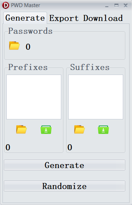
Task: Click the green save icon under Prefixes
Action: (46, 130)
